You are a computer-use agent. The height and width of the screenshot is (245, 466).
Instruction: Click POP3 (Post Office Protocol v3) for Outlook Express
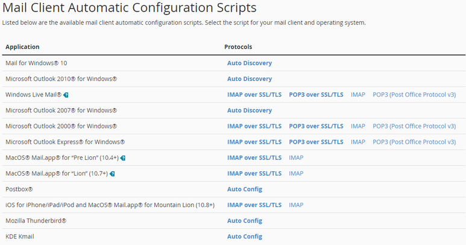tap(414, 142)
